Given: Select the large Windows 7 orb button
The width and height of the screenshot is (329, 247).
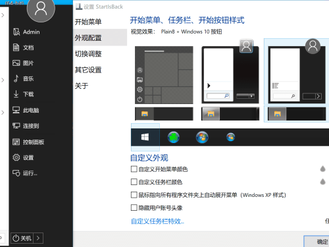Looking at the screenshot, I should click(202, 138).
